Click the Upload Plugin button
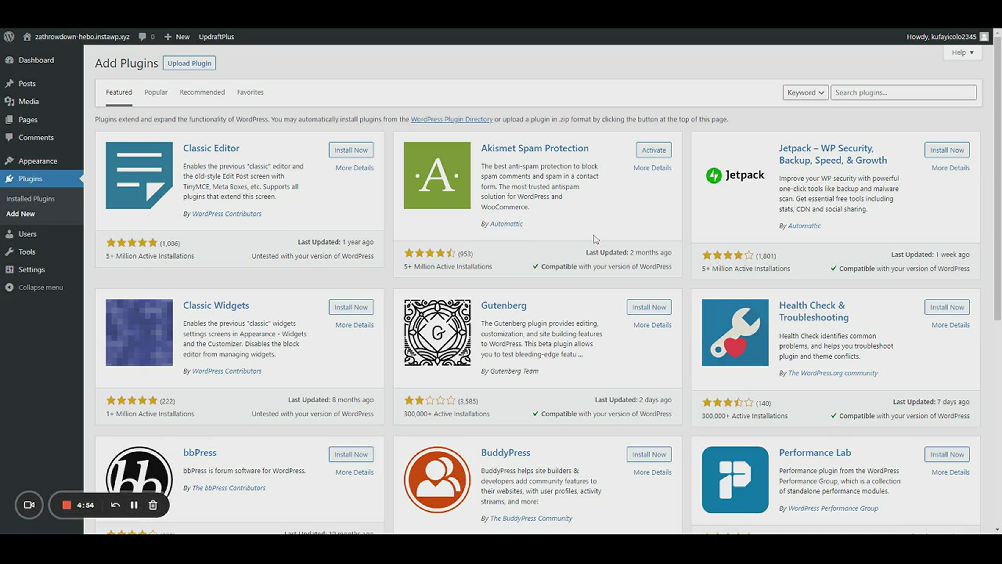 click(189, 63)
